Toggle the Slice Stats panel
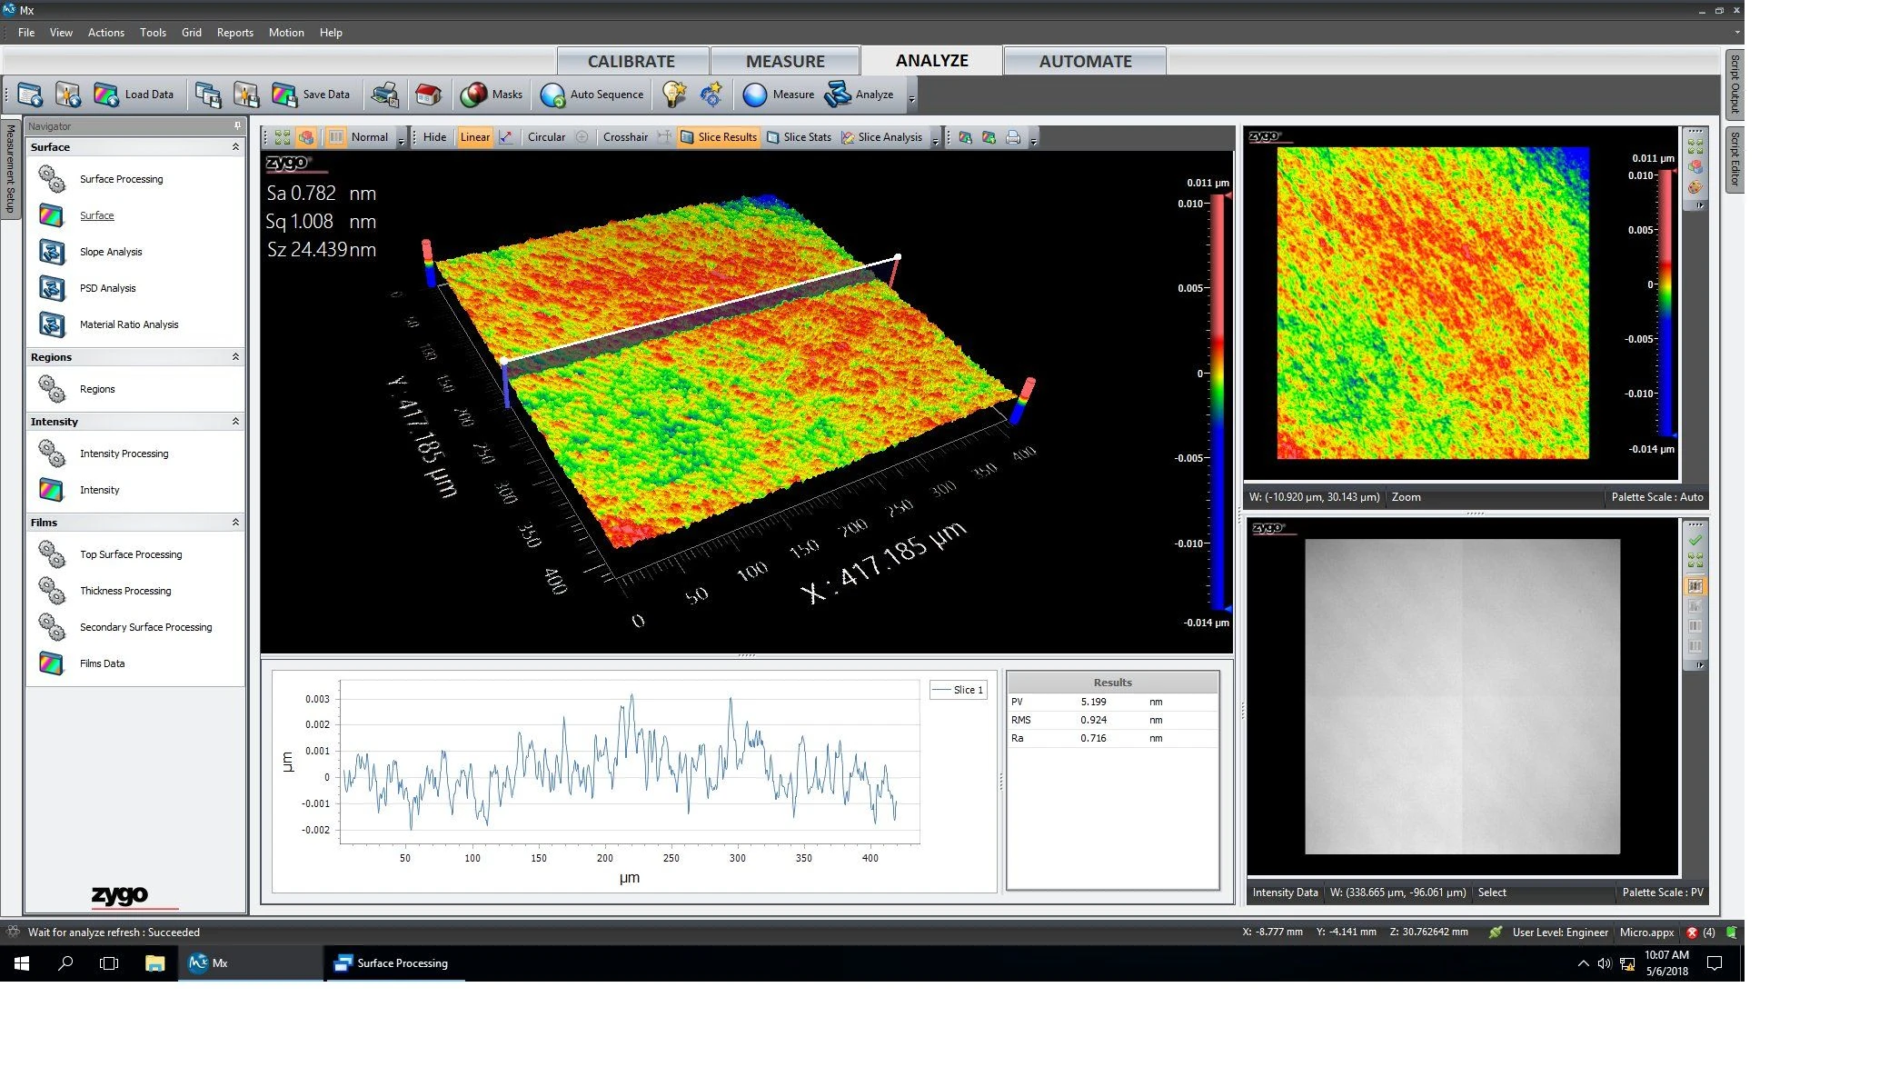The image size is (1879, 1087). click(x=799, y=137)
